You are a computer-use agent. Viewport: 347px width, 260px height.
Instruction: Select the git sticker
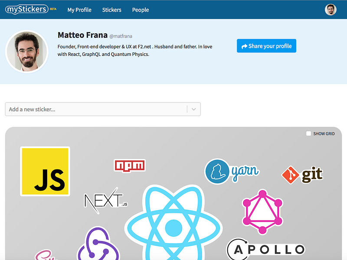click(x=302, y=175)
